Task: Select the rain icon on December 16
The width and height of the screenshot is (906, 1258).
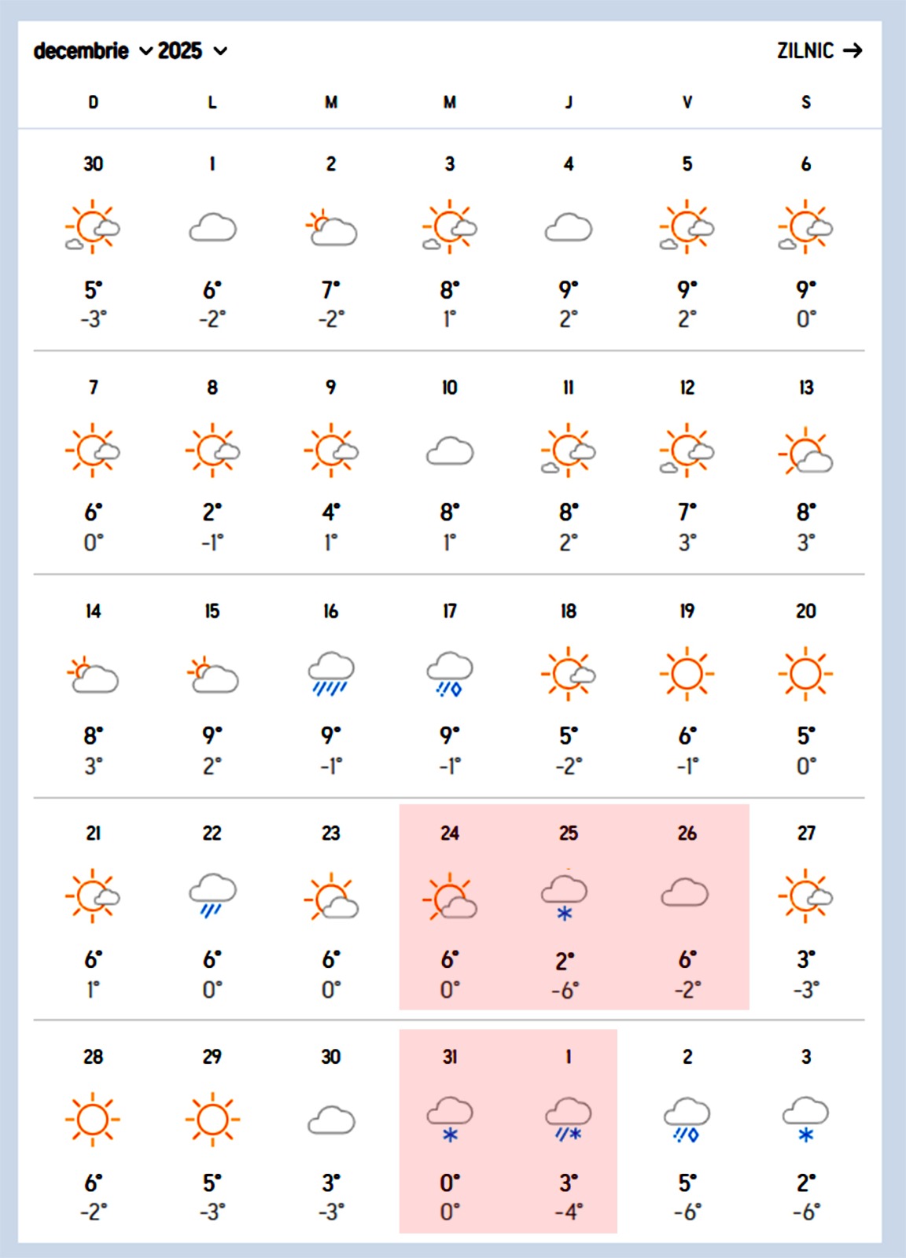Action: click(331, 675)
